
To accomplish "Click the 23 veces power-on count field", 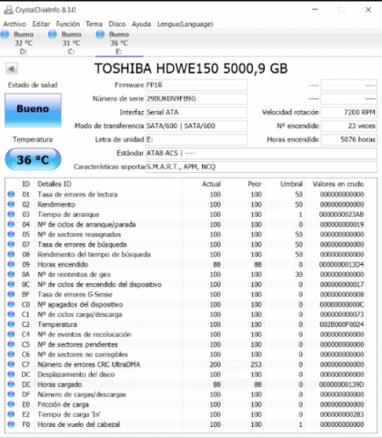I will pos(349,126).
